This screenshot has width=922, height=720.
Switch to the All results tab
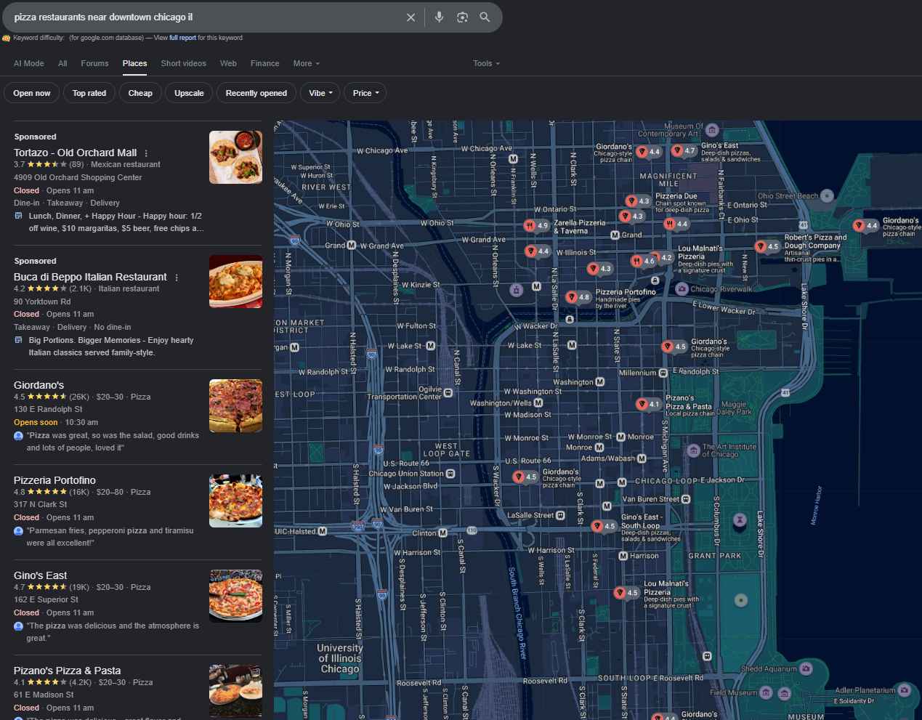pos(62,64)
